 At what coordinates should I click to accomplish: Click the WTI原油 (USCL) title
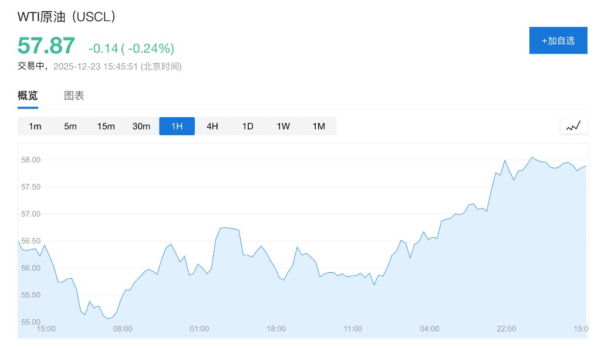coord(66,16)
